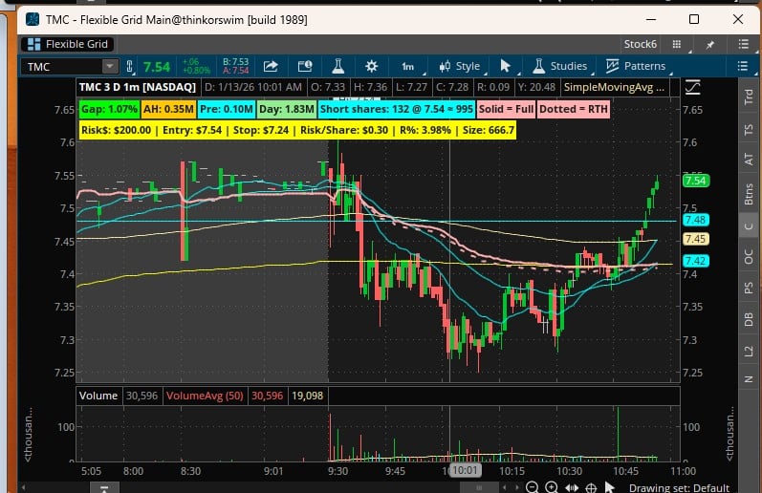Open the Trd sidebar tab
This screenshot has height=493, width=762.
click(x=749, y=96)
